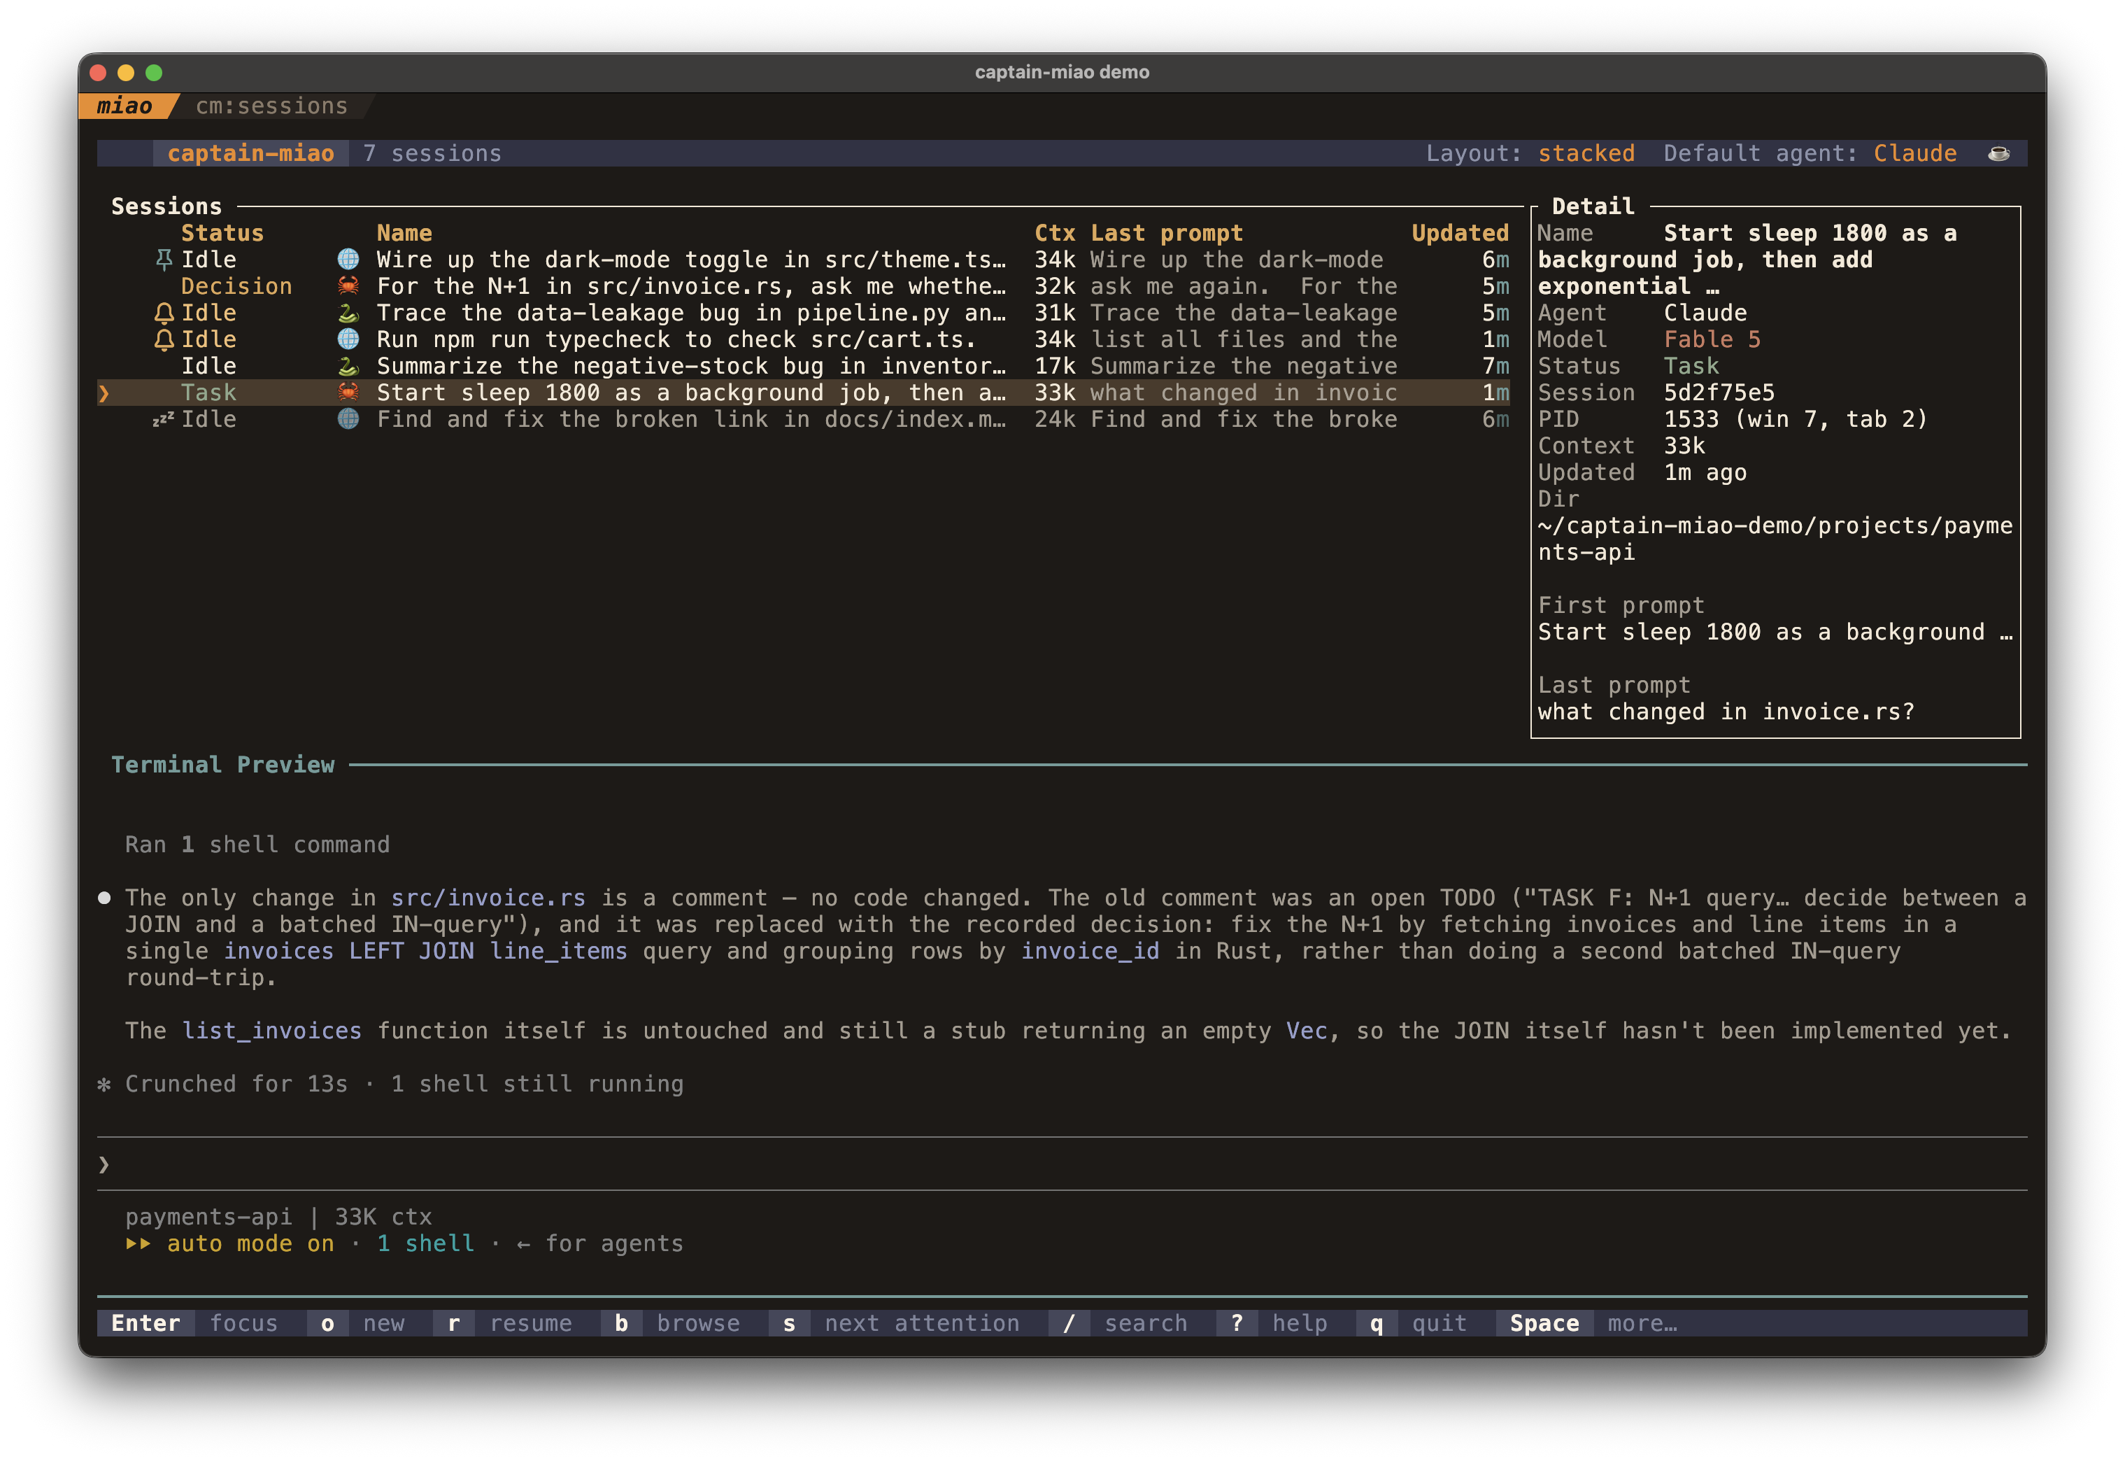Select session 'Trace the data-leakage bug'
This screenshot has height=1461, width=2125.
click(804, 313)
